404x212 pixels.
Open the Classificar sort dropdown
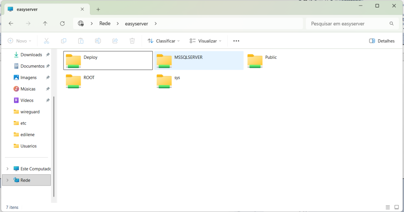(163, 41)
